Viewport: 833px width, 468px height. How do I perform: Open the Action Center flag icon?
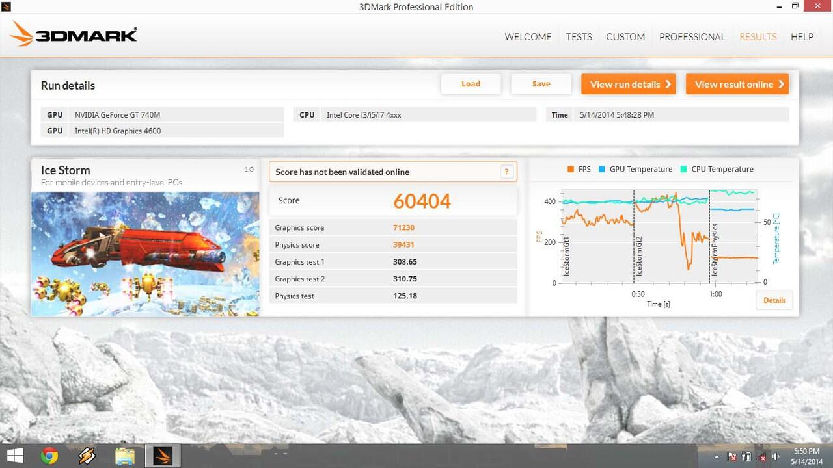731,457
